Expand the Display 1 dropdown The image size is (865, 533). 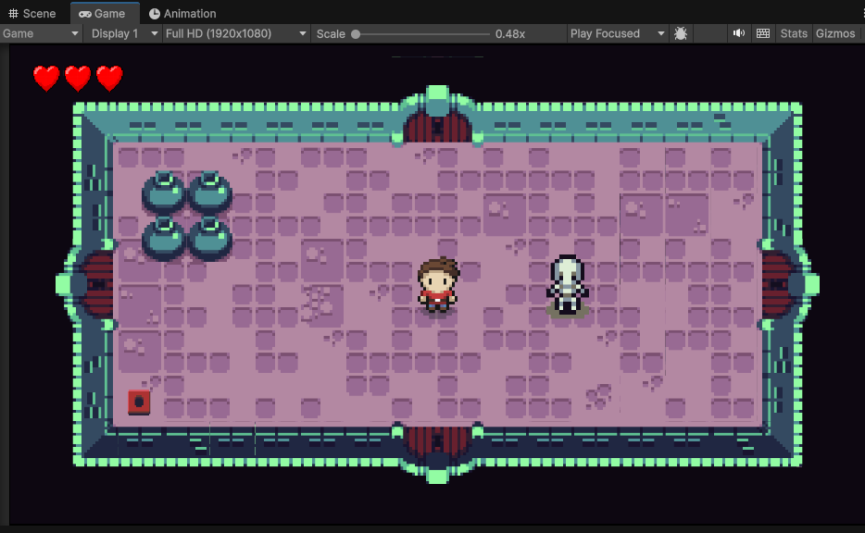click(124, 33)
